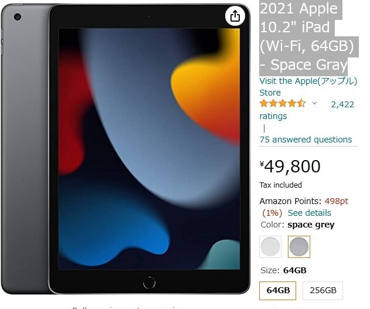Click the Color: space grey label
The width and height of the screenshot is (370, 309).
point(297,225)
